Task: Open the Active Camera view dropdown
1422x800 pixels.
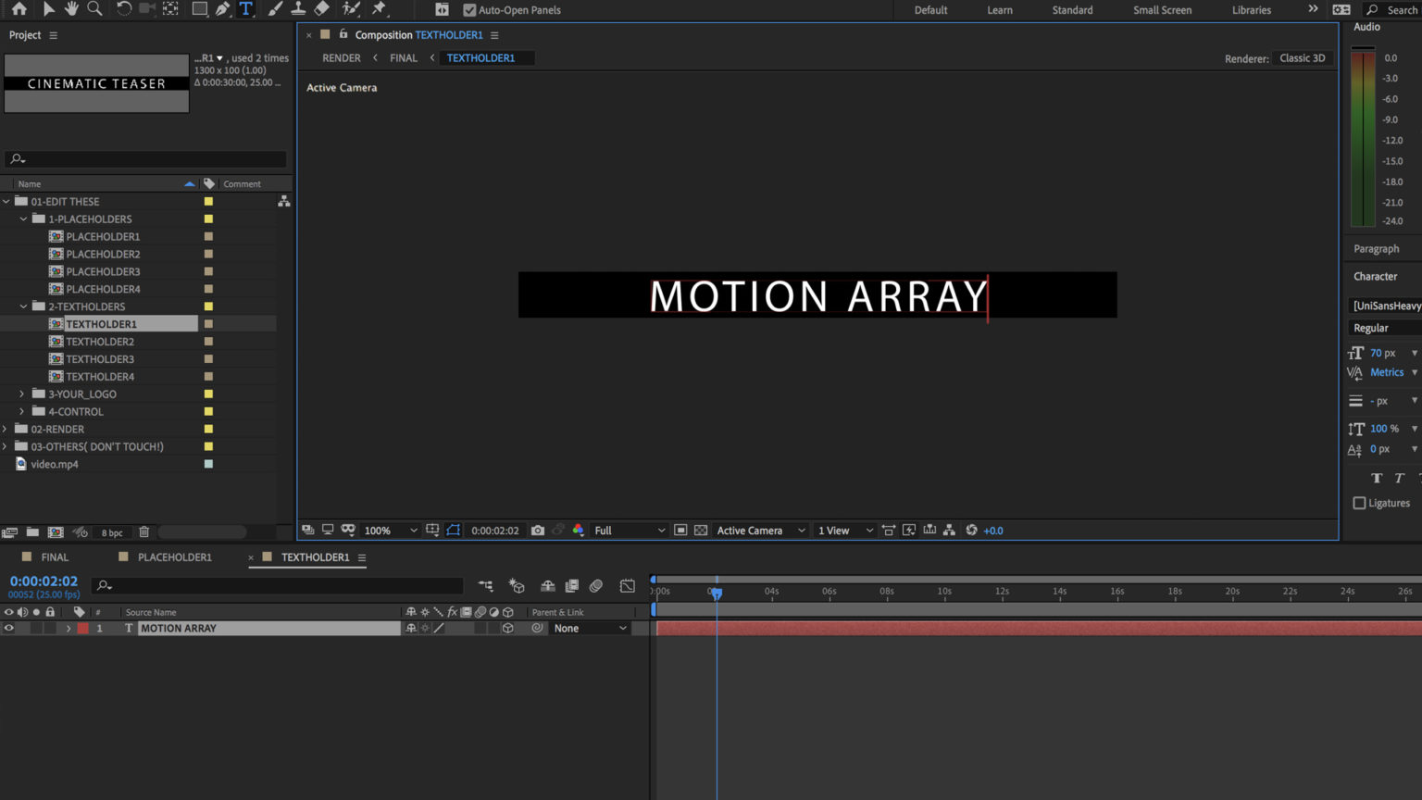Action: (x=759, y=530)
